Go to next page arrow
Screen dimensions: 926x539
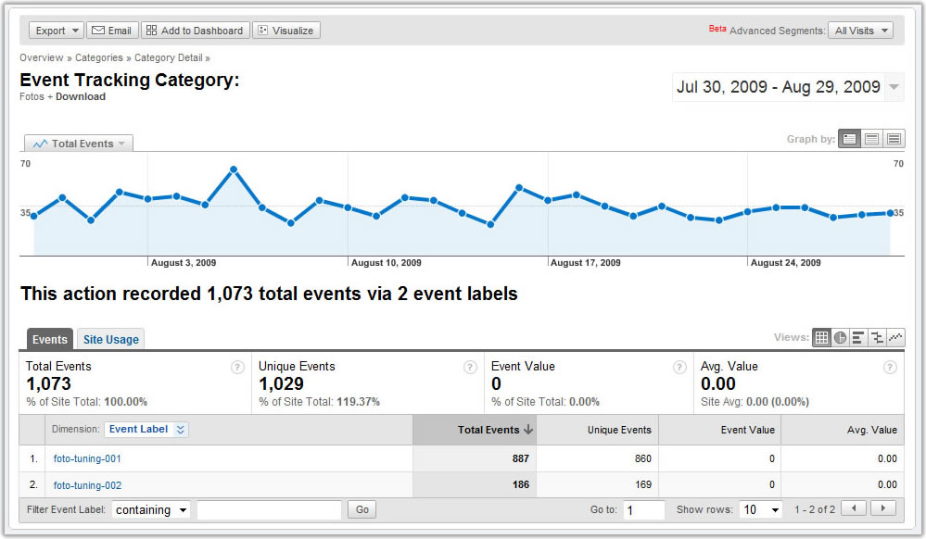(883, 508)
